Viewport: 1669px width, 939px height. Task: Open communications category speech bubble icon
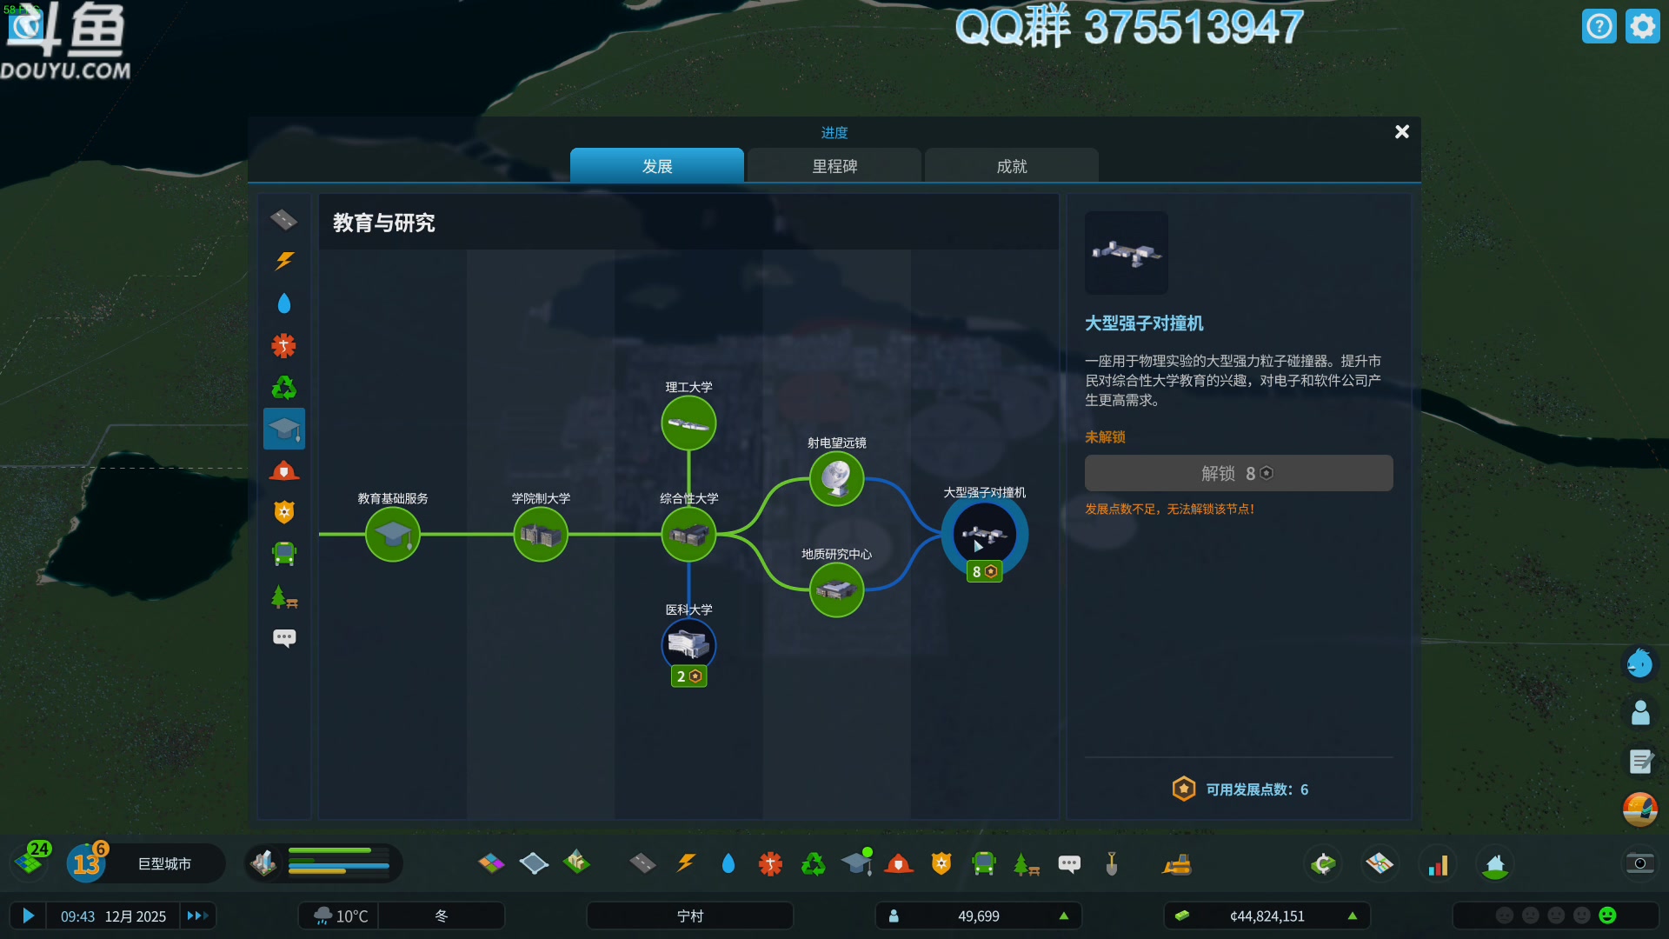(284, 638)
